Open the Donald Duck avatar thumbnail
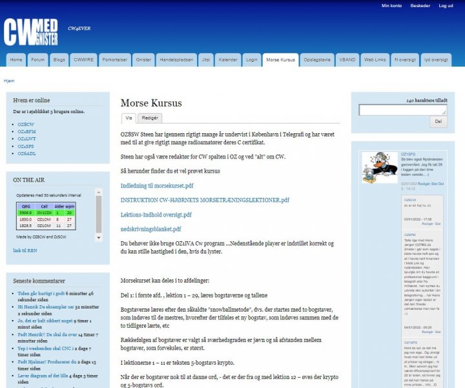Screen dimensions: 465x388 [380, 167]
